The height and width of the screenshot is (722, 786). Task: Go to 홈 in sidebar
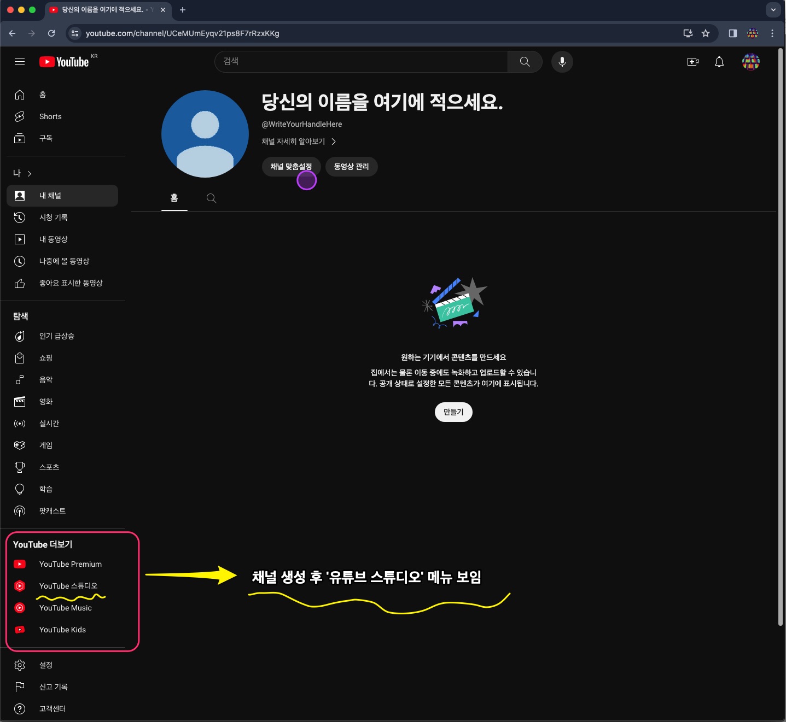tap(62, 95)
